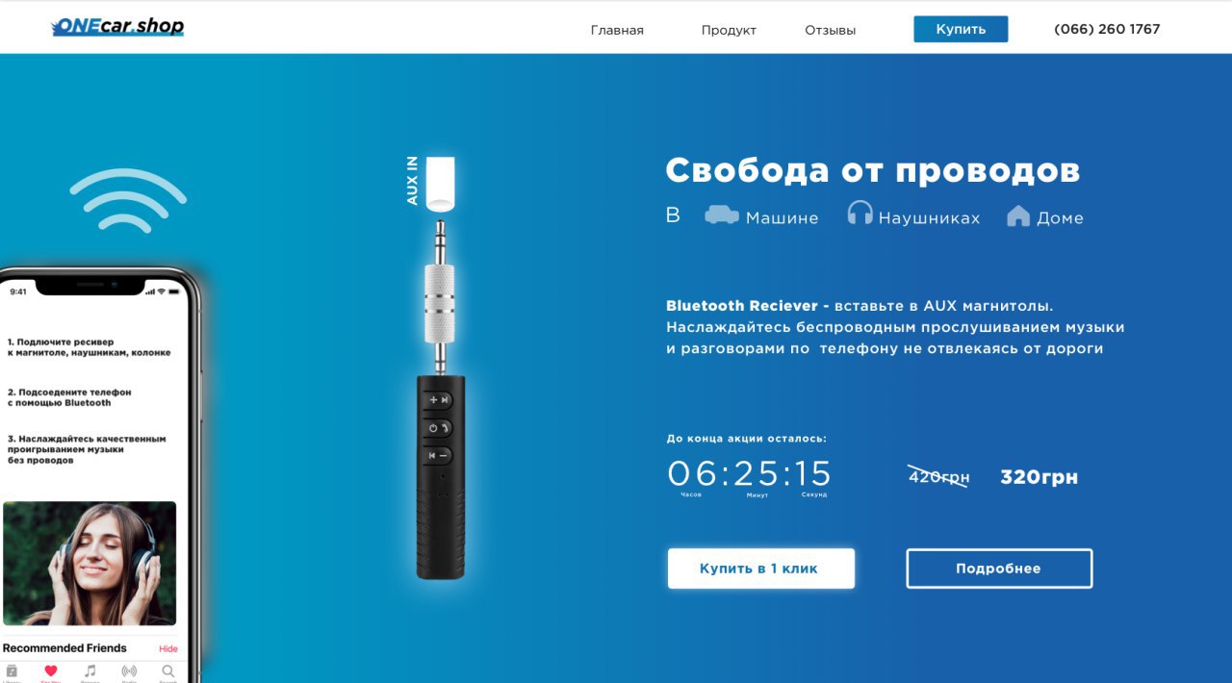Tap the search magnifier icon in the phone
The width and height of the screenshot is (1232, 683).
coord(167,670)
